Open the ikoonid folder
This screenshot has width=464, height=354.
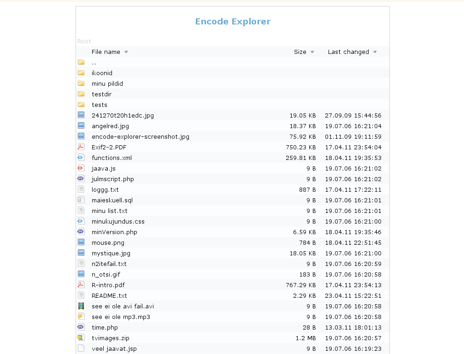point(102,73)
